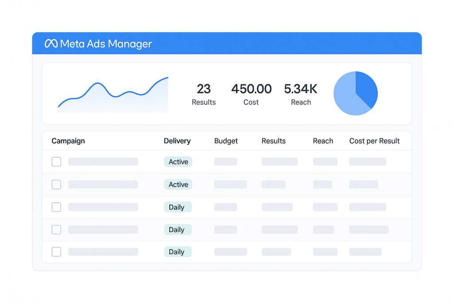Viewport: 454px width, 303px height.
Task: Click the Meta infinity logo icon
Action: (51, 43)
